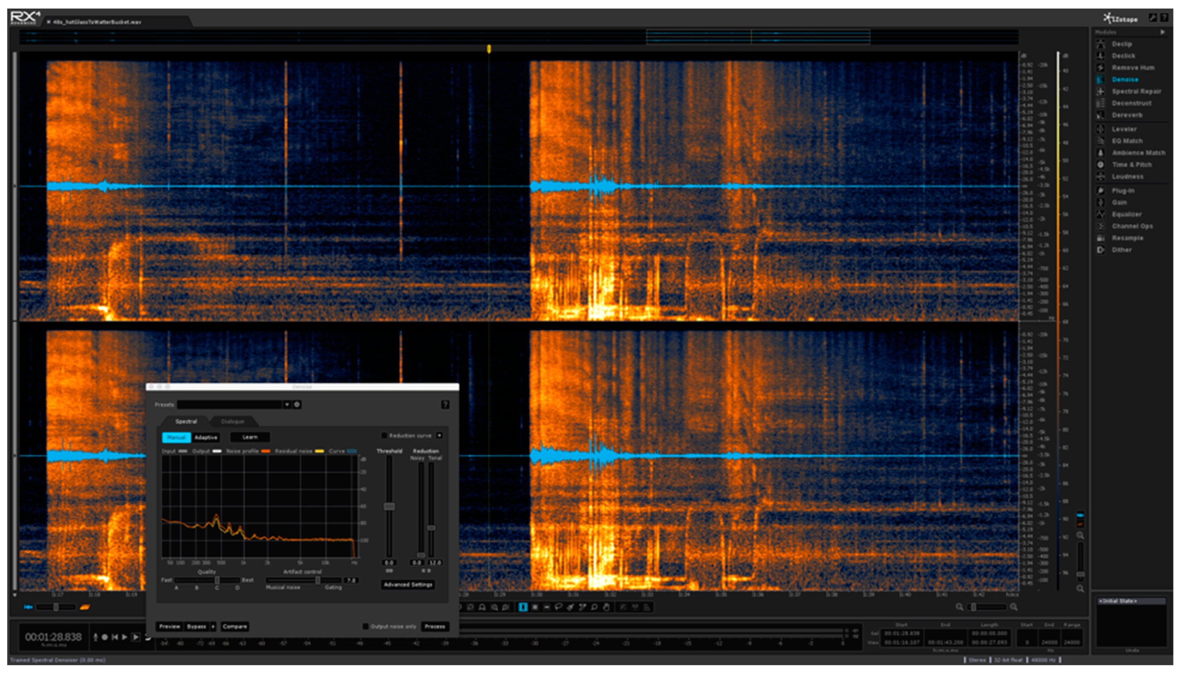Click the Process button
Viewport: 1181px width, 674px height.
pos(434,626)
